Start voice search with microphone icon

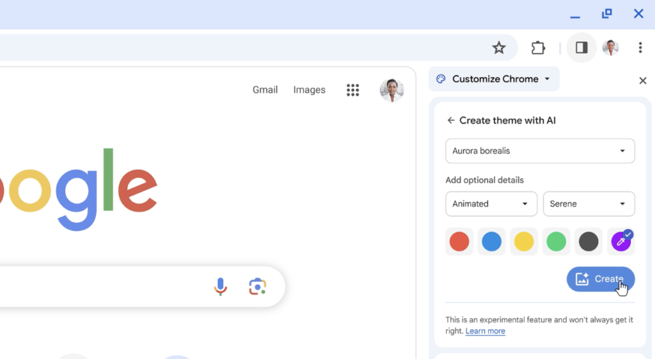pos(220,287)
